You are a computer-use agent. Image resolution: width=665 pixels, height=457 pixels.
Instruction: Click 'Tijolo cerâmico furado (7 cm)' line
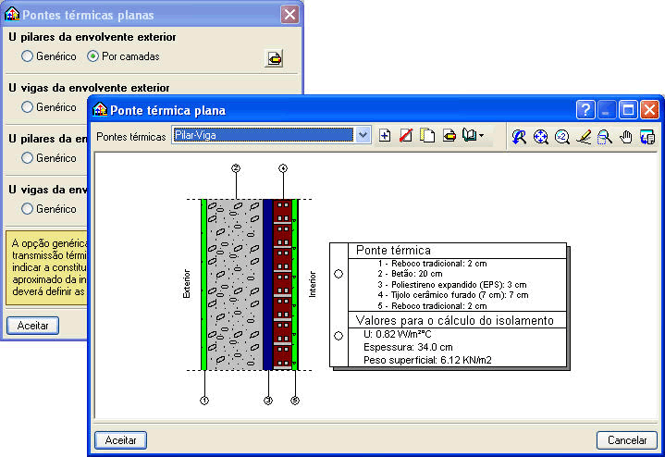[x=453, y=295]
